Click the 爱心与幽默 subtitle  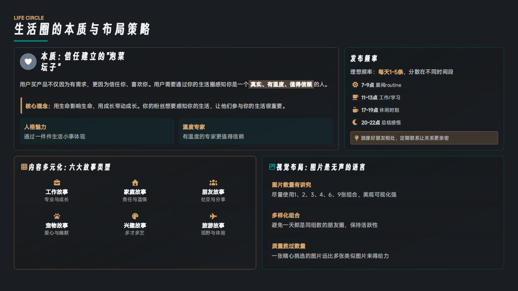click(57, 233)
